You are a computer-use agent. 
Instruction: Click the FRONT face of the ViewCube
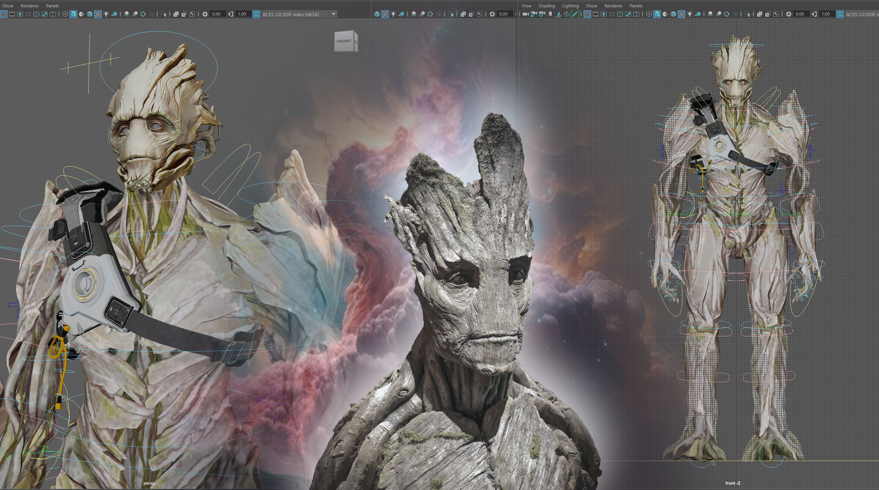344,42
